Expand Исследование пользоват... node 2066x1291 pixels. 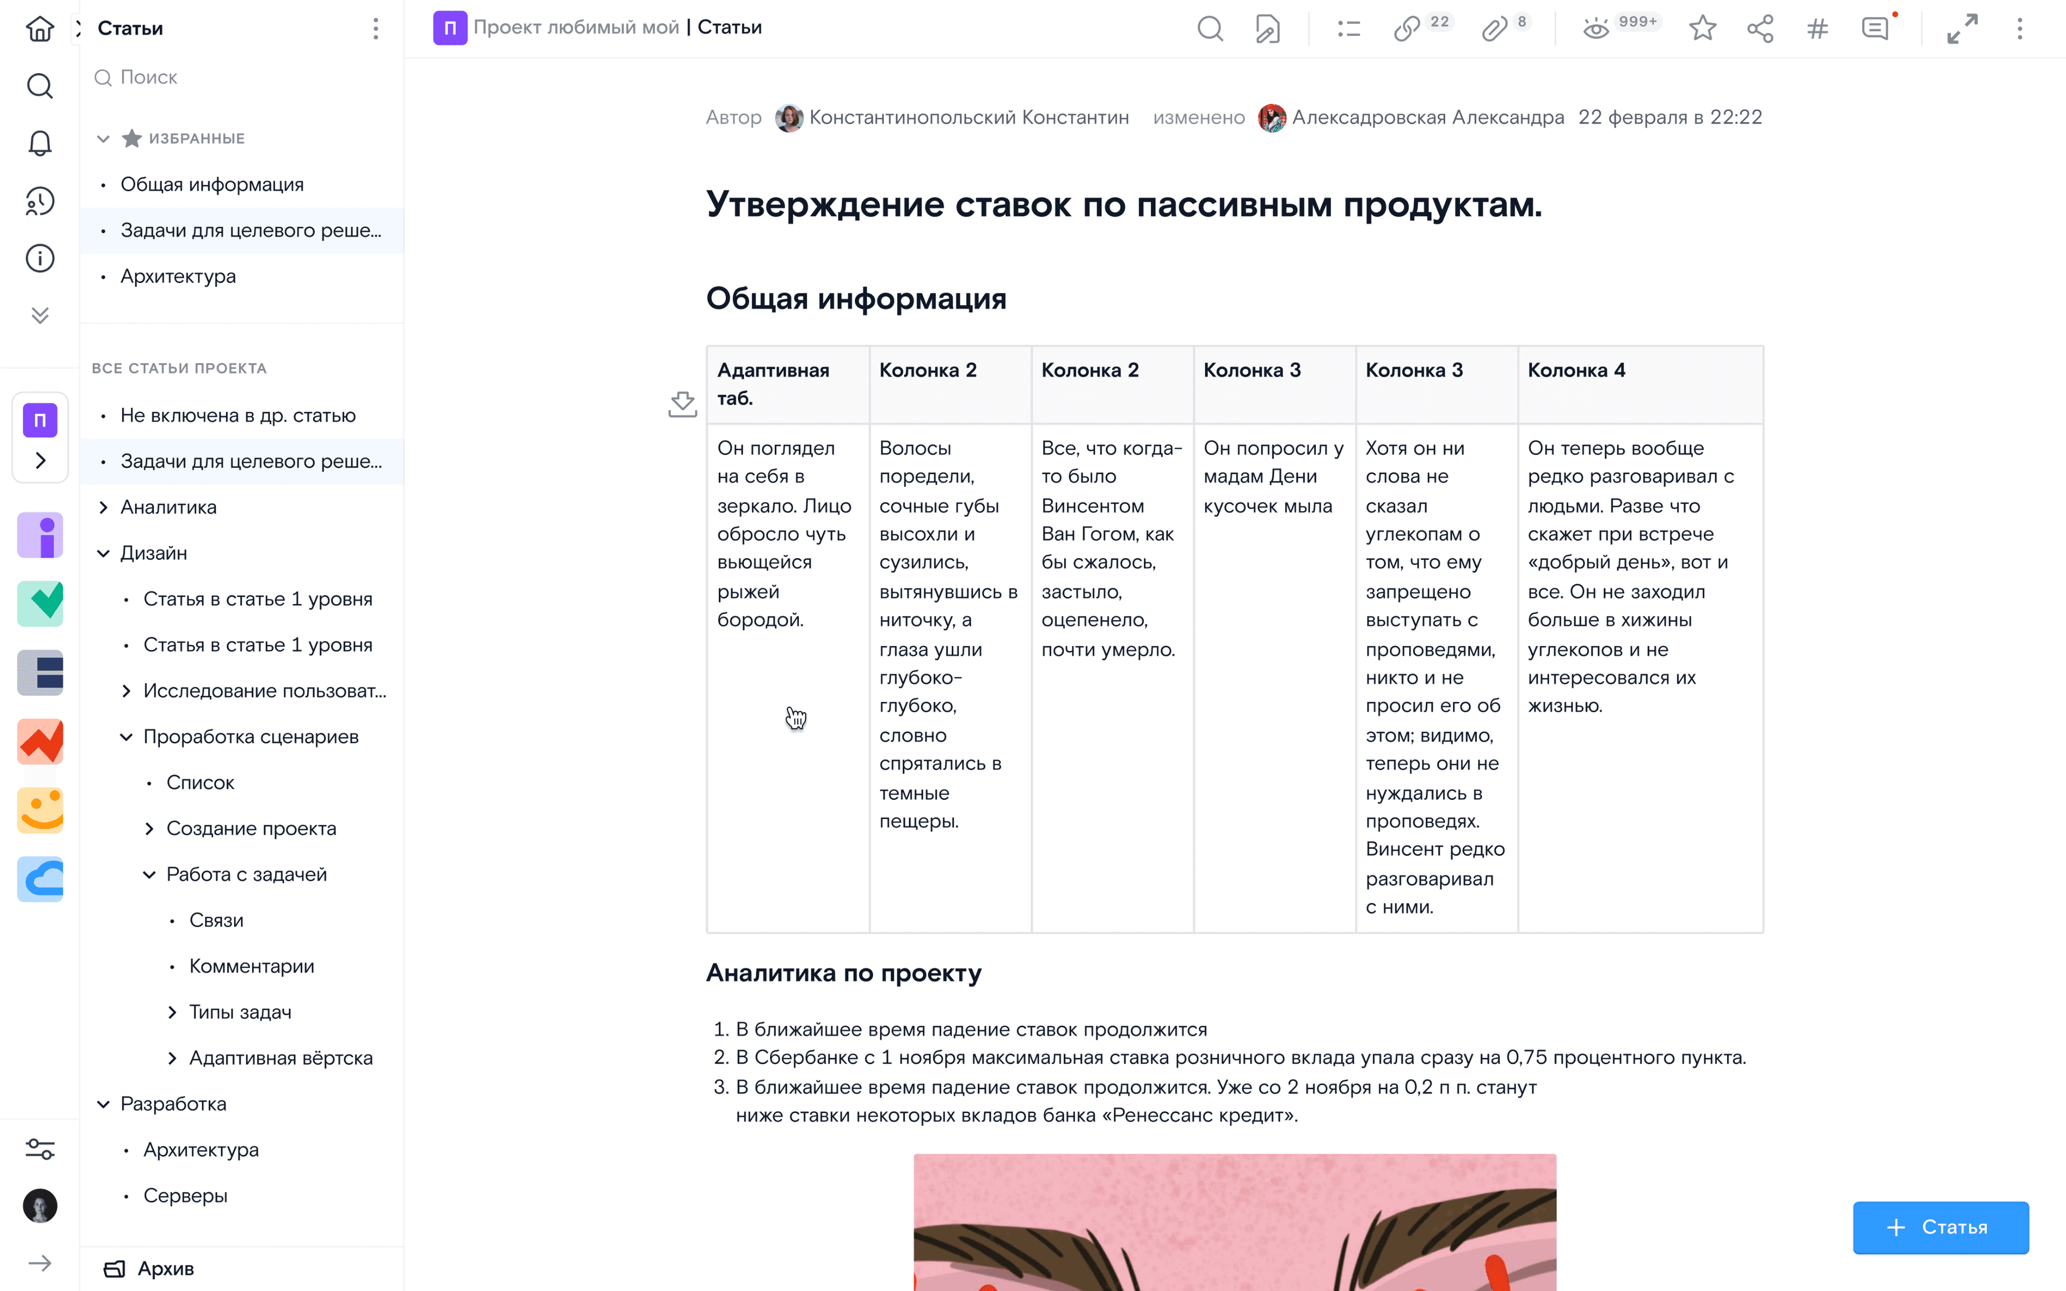point(126,691)
